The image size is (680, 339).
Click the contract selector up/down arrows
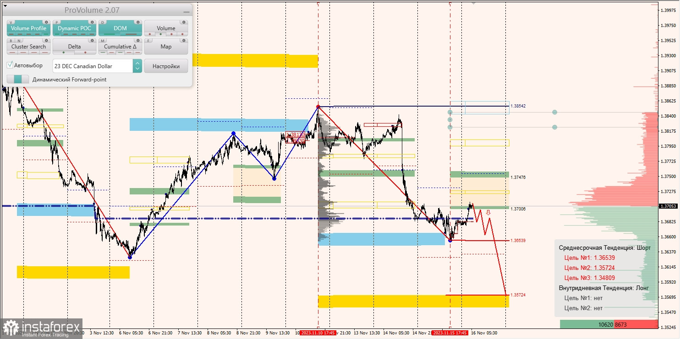137,66
